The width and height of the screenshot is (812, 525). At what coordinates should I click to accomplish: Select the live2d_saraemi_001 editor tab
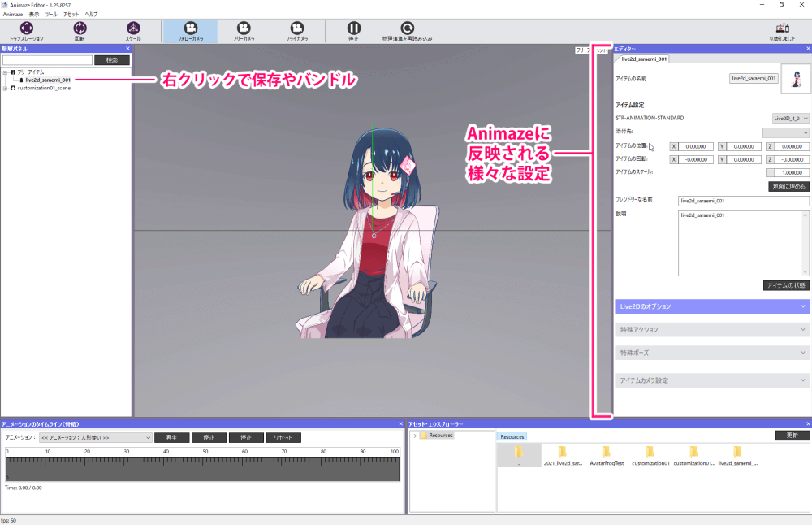click(644, 59)
